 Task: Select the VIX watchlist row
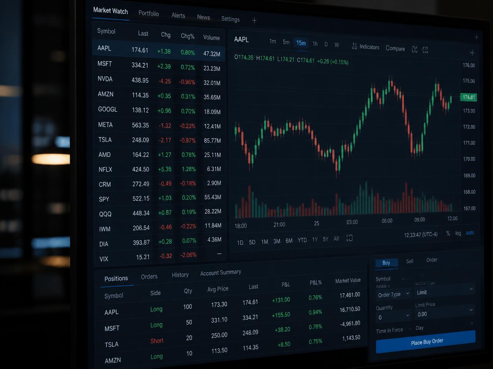point(160,257)
